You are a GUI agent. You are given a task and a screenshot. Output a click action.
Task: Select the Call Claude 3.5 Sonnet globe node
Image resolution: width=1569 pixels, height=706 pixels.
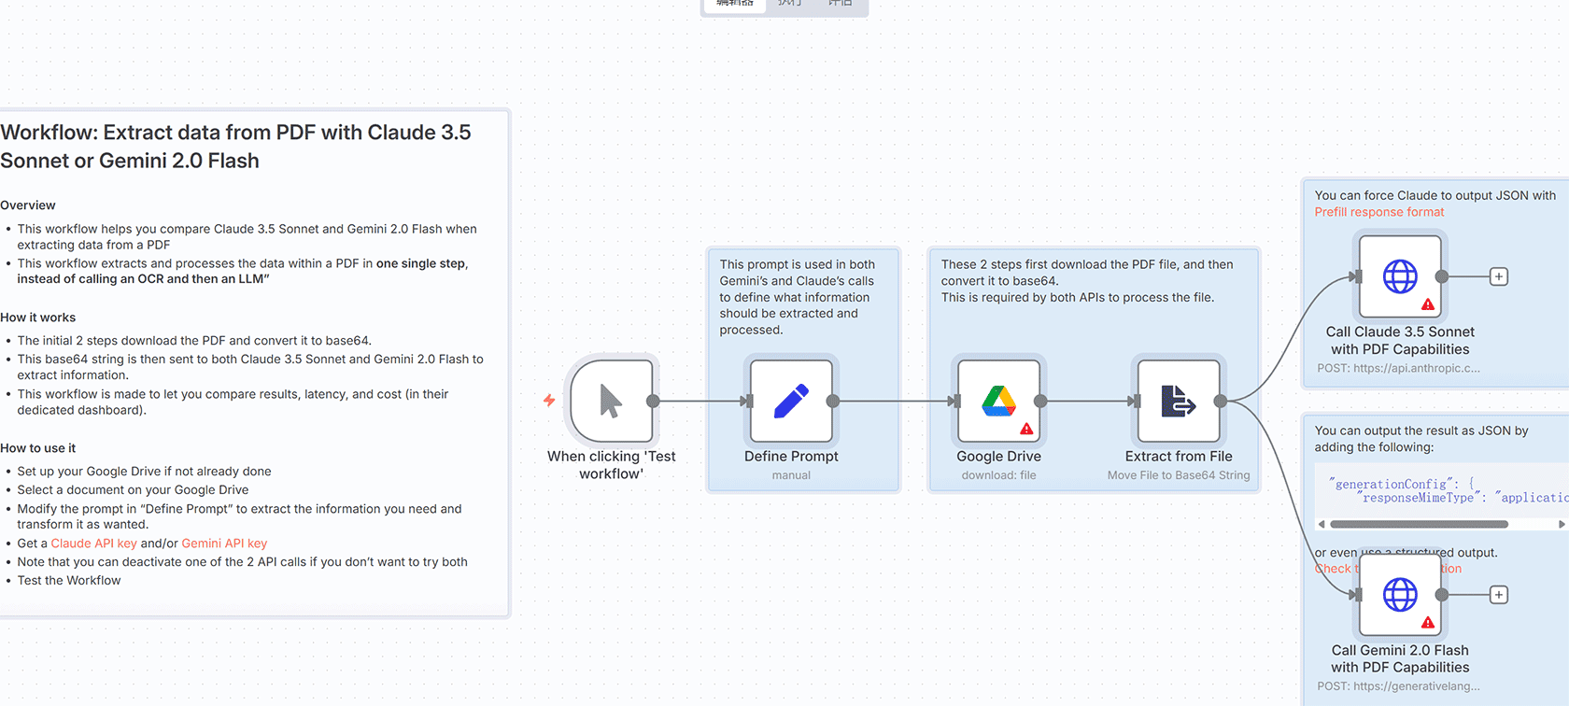coord(1400,276)
